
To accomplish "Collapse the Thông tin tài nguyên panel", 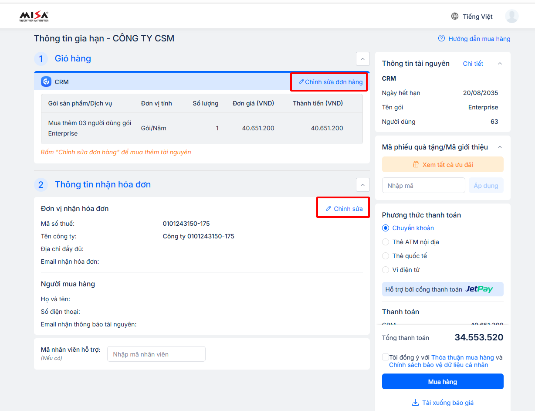I will point(500,64).
